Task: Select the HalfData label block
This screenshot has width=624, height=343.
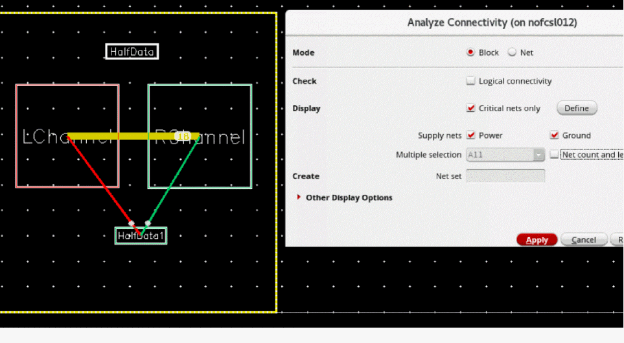Action: coord(132,52)
